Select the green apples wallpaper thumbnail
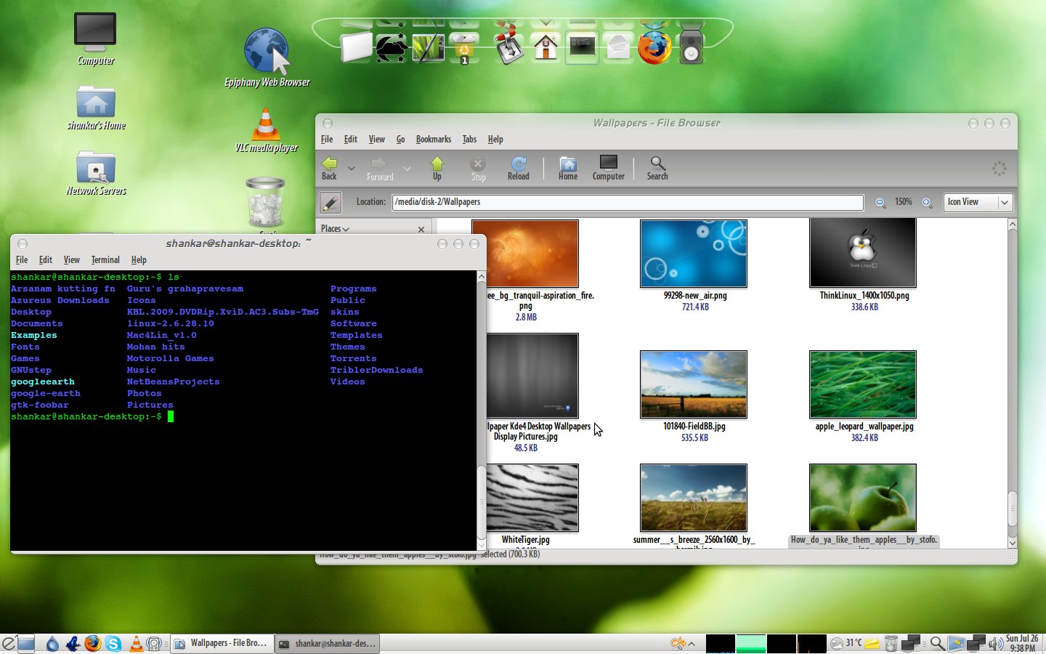This screenshot has width=1046, height=654. [x=863, y=498]
